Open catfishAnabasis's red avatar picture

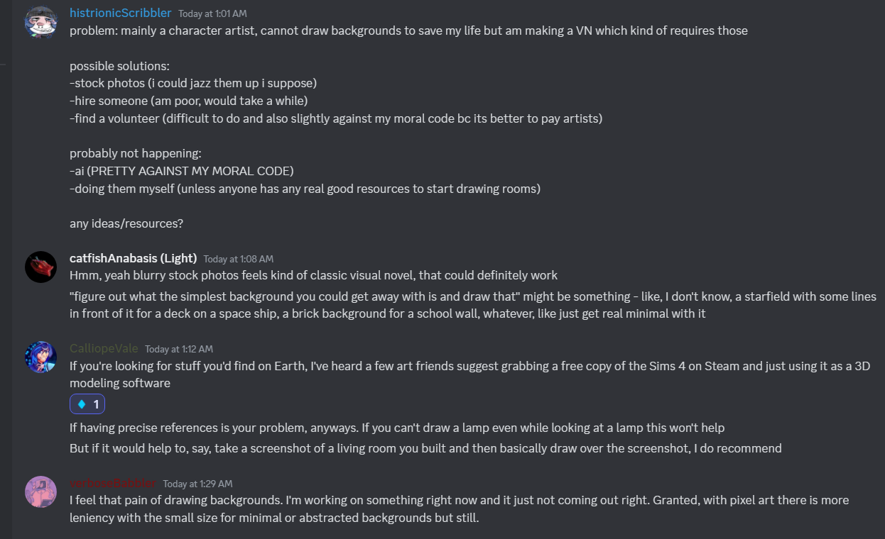tap(40, 267)
